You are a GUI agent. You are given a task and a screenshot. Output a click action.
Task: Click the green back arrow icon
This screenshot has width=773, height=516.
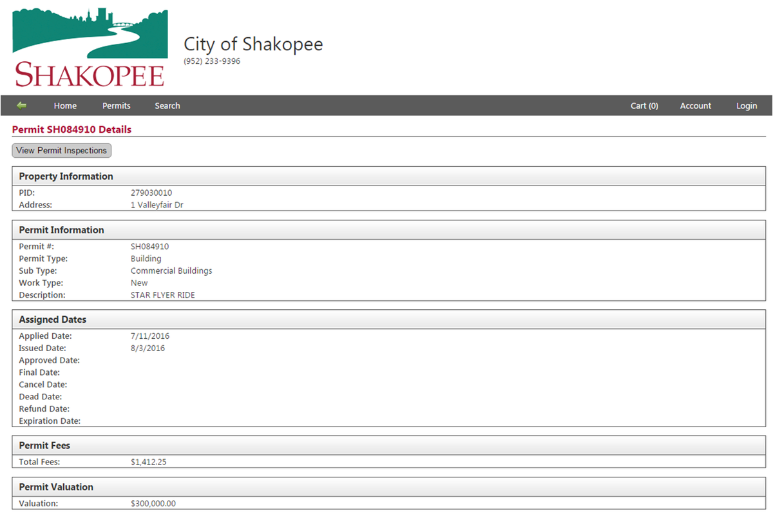point(22,105)
